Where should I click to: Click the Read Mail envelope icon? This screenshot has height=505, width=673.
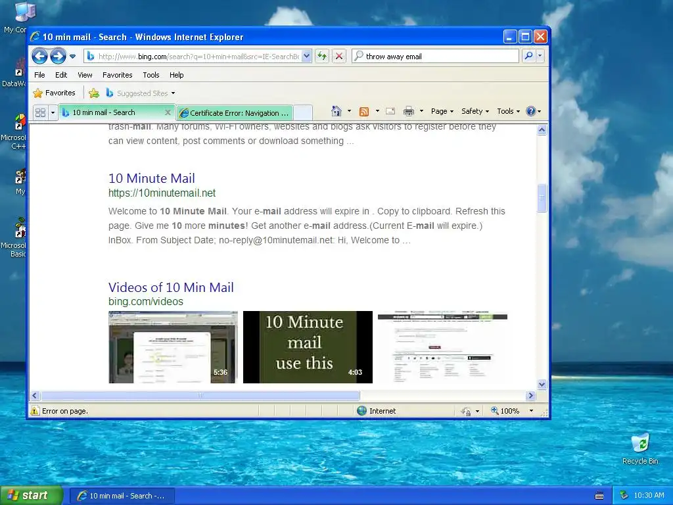390,111
